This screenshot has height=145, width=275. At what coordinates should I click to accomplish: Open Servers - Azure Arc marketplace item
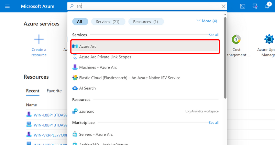96,134
